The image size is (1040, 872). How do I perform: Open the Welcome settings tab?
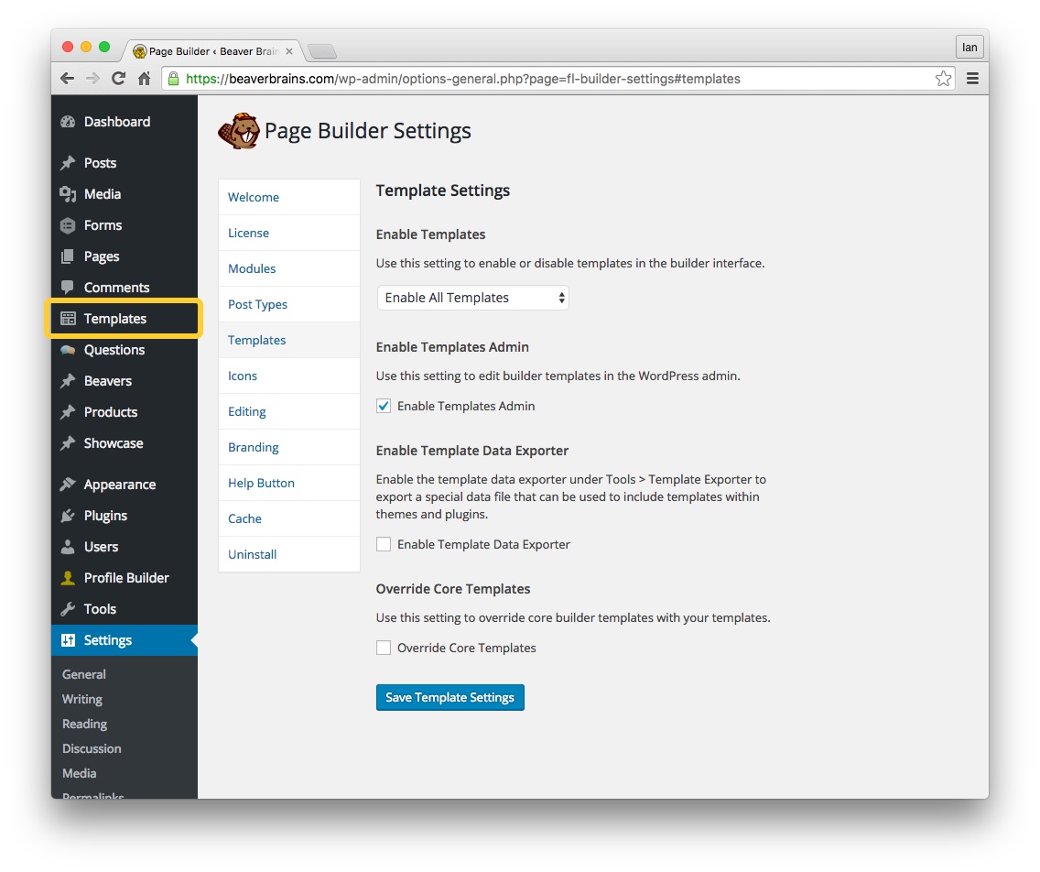click(x=289, y=197)
